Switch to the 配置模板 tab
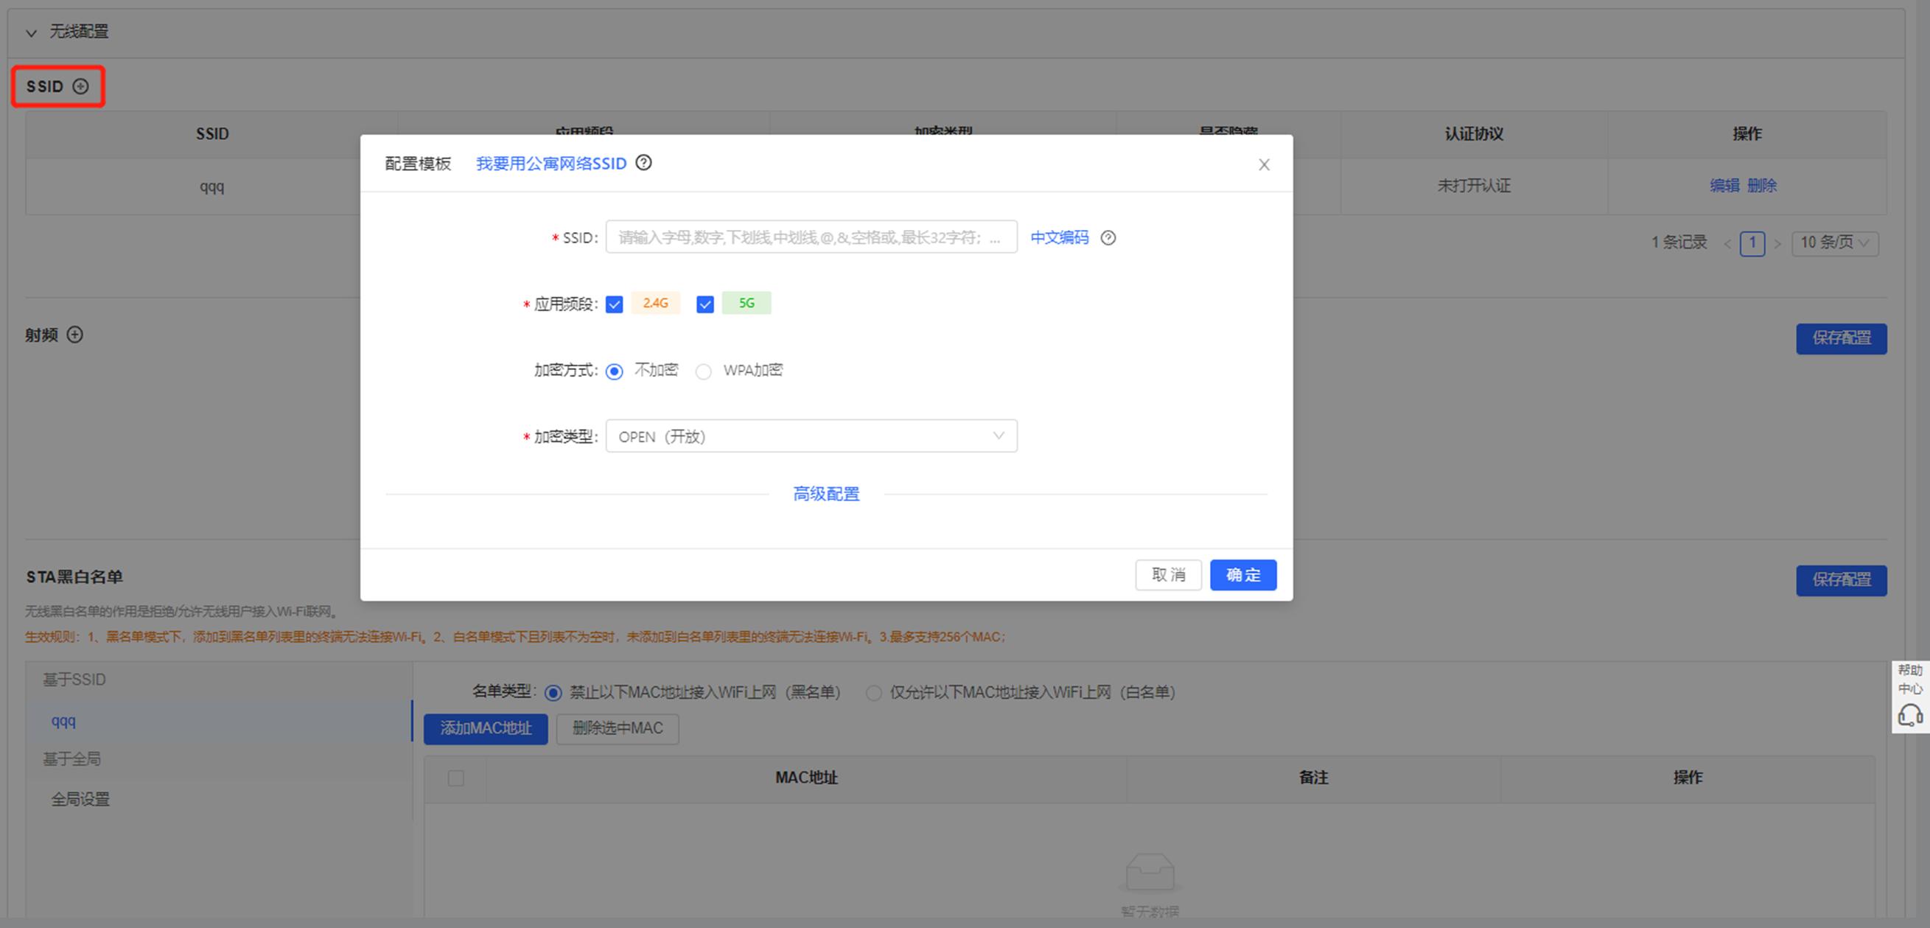 pos(417,164)
